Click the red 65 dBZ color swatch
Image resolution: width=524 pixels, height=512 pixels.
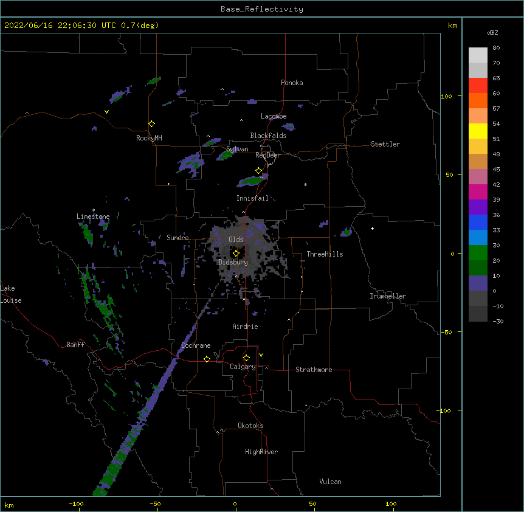478,85
